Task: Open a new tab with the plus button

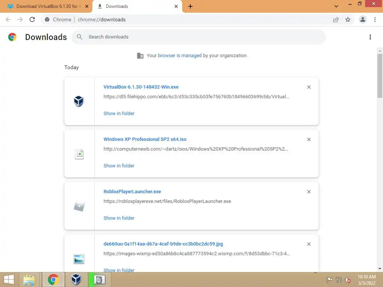Action: pos(190,6)
